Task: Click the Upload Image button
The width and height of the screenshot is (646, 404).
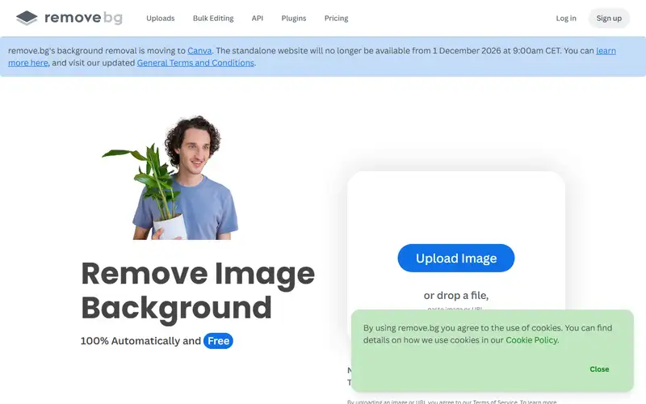Action: (x=455, y=258)
